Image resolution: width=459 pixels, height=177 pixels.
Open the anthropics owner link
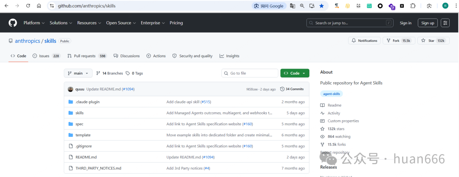[28, 41]
